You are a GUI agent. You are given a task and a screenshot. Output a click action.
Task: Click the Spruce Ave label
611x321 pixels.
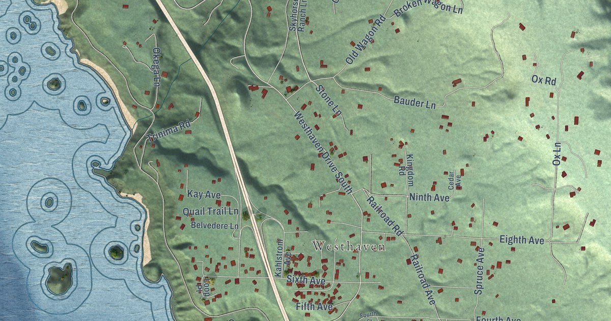click(479, 272)
